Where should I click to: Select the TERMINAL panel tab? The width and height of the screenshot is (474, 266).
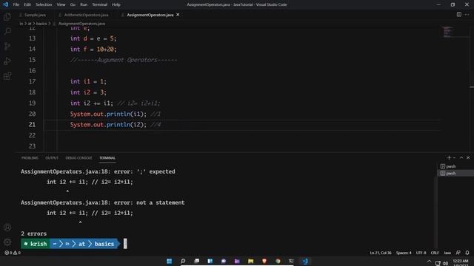point(107,157)
